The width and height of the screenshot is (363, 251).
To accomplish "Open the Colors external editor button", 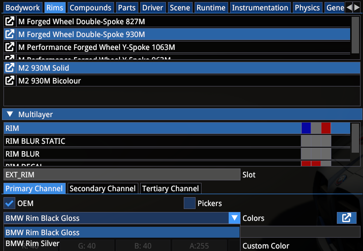I will point(347,218).
